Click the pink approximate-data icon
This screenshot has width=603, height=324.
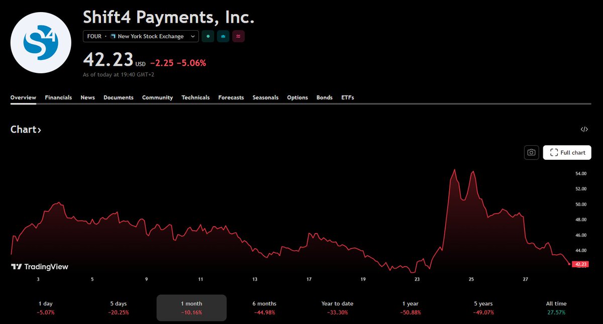point(239,36)
